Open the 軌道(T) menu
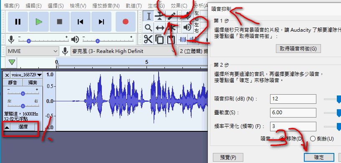341x163 pixels. pyautogui.click(x=134, y=6)
